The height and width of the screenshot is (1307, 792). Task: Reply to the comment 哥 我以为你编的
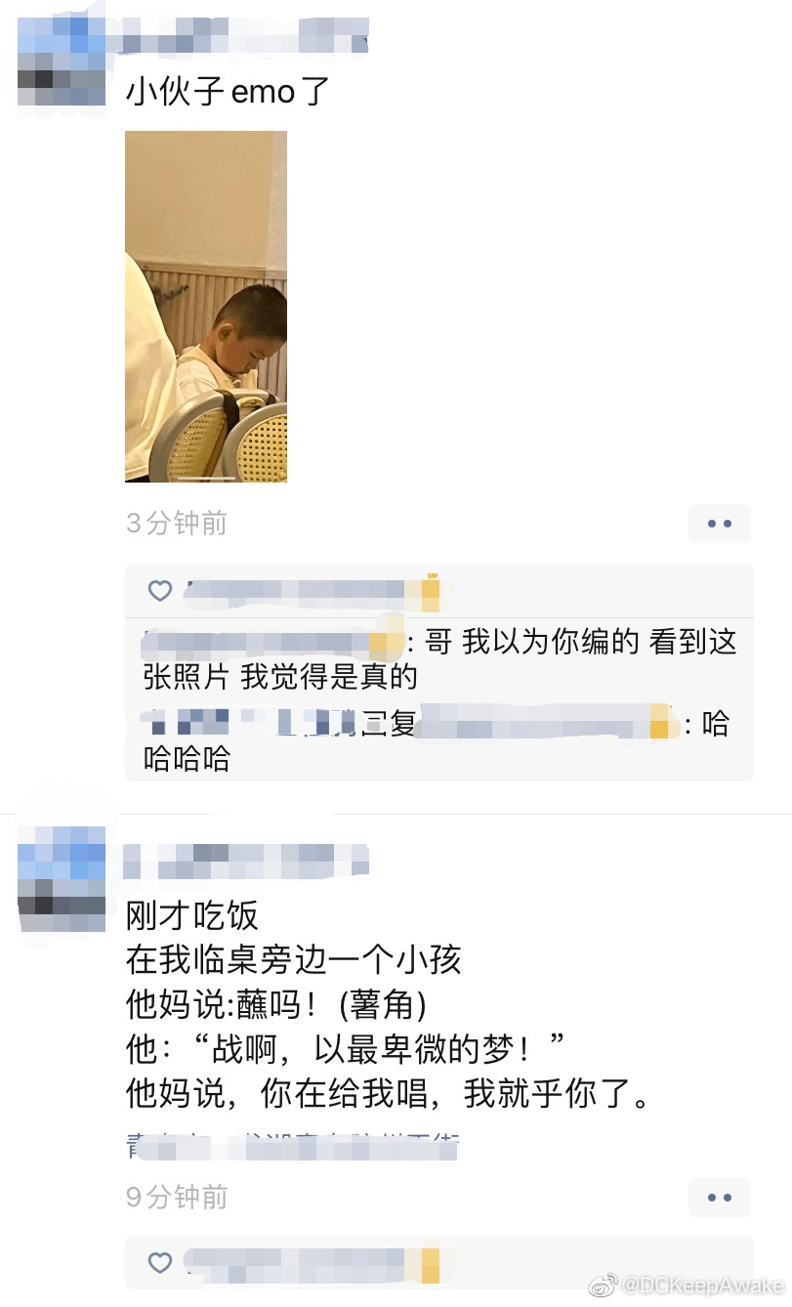point(439,659)
